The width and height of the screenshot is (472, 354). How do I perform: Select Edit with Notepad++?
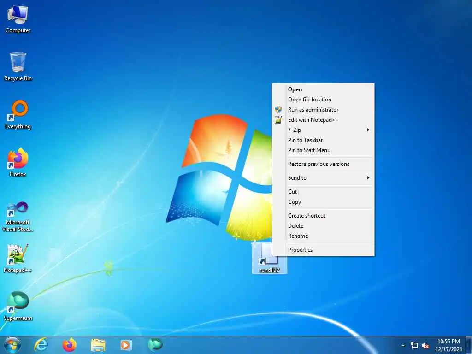pos(324,120)
